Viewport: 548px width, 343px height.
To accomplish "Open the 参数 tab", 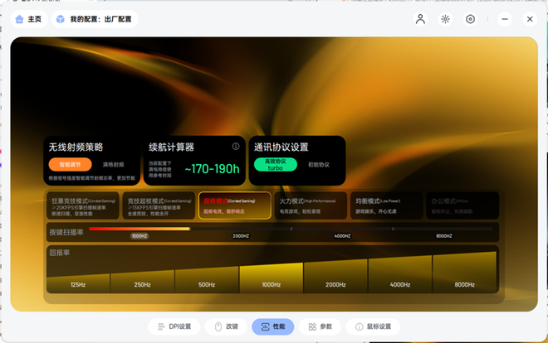I will click(x=320, y=326).
